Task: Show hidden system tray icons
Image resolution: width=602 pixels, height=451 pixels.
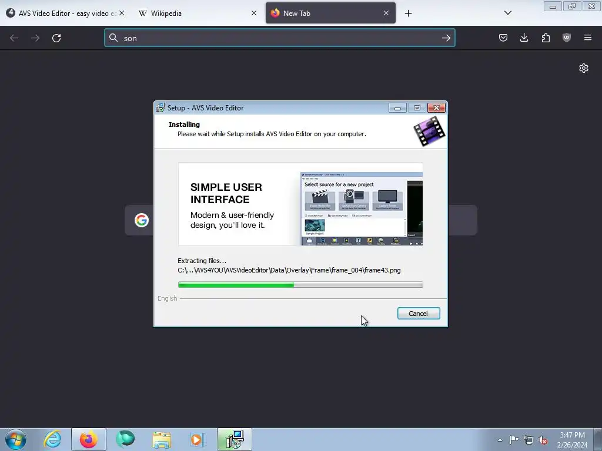Action: tap(500, 440)
